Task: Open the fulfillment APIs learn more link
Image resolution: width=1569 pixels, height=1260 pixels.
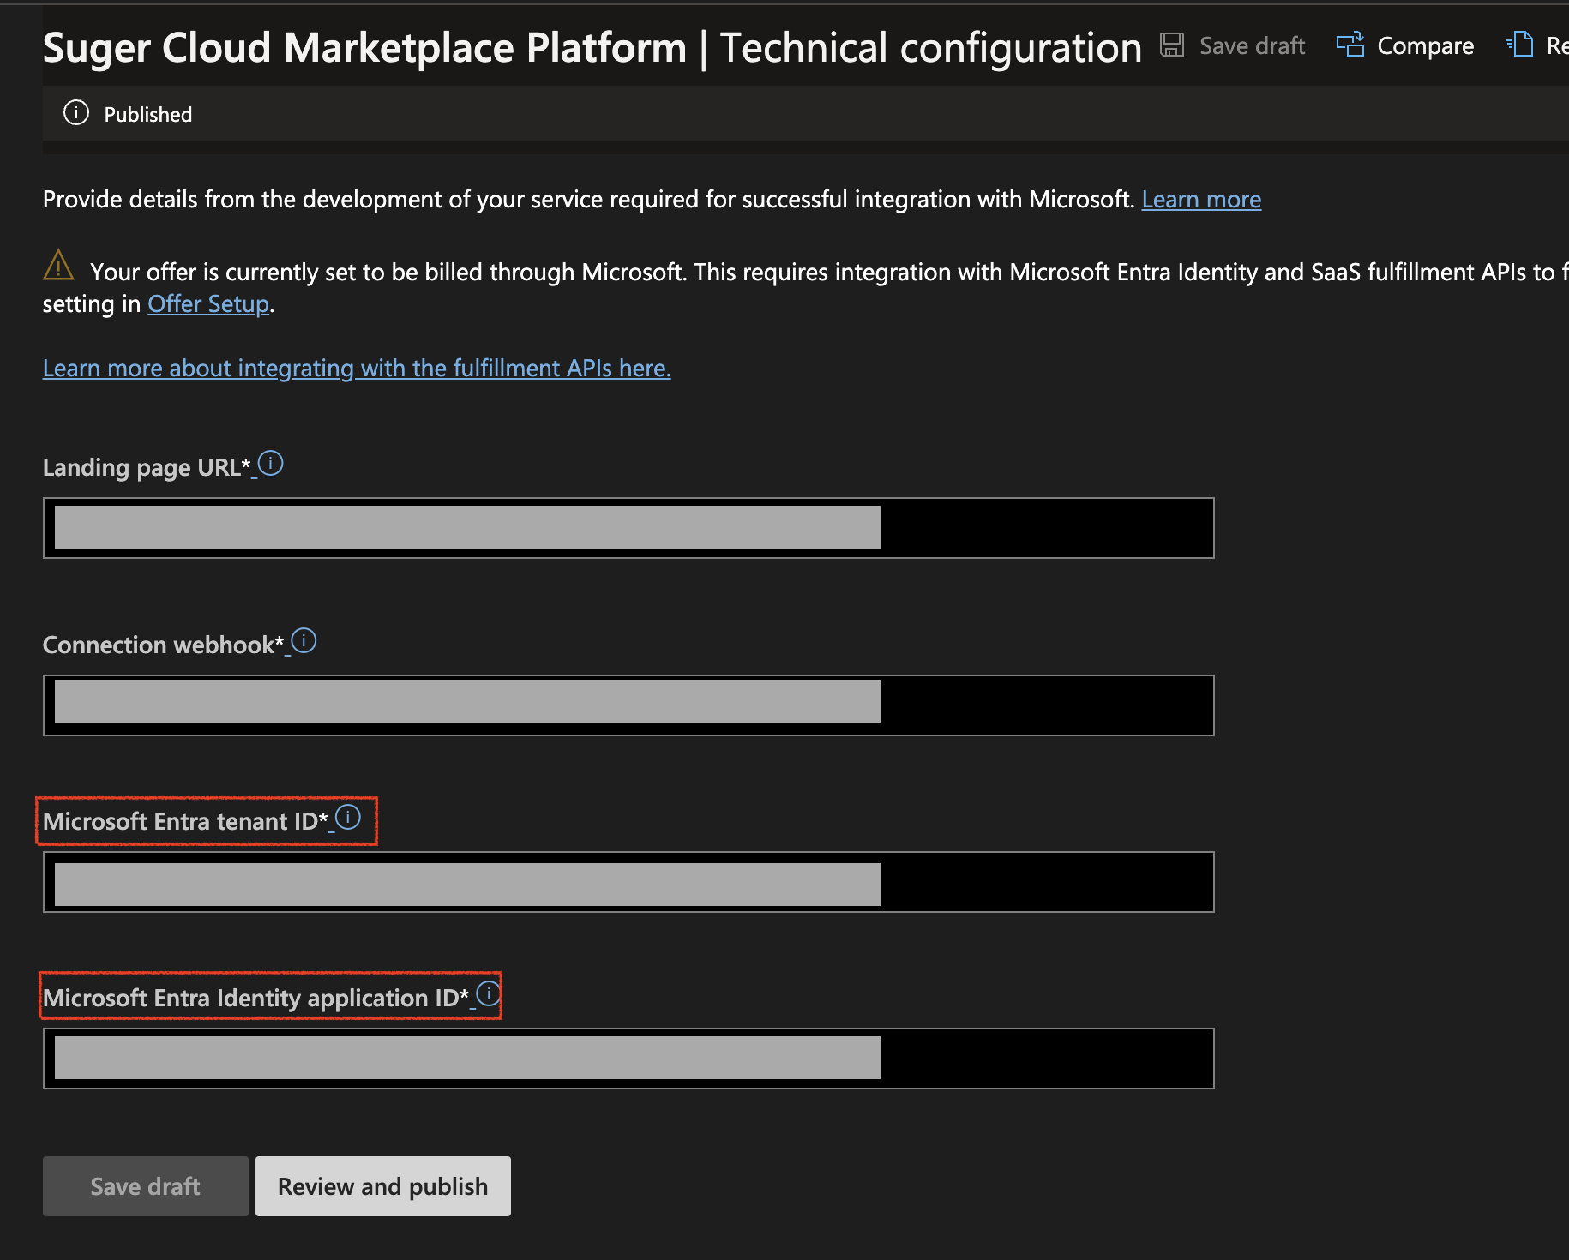Action: (357, 368)
